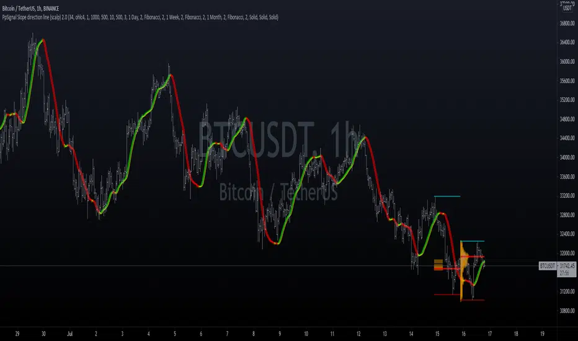Click the Bitcoin / TetherUS symbol title
This screenshot has height=341, width=578.
click(x=30, y=8)
